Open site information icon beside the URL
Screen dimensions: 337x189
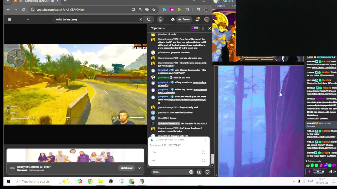(x=32, y=10)
